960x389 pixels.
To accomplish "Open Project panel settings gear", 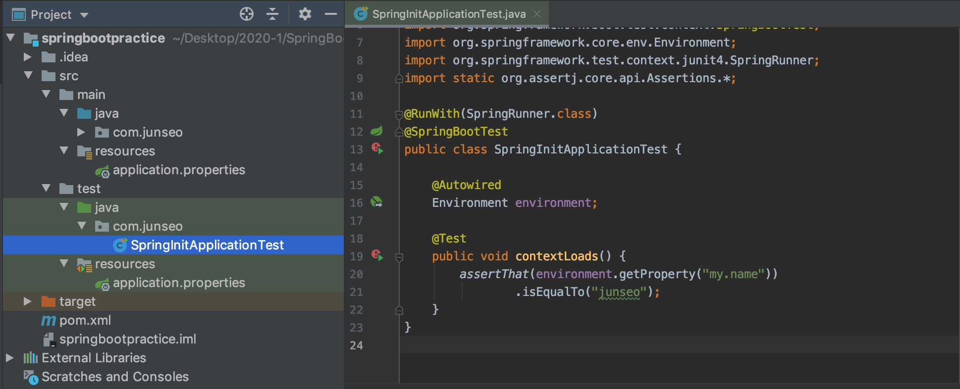I will coord(305,14).
